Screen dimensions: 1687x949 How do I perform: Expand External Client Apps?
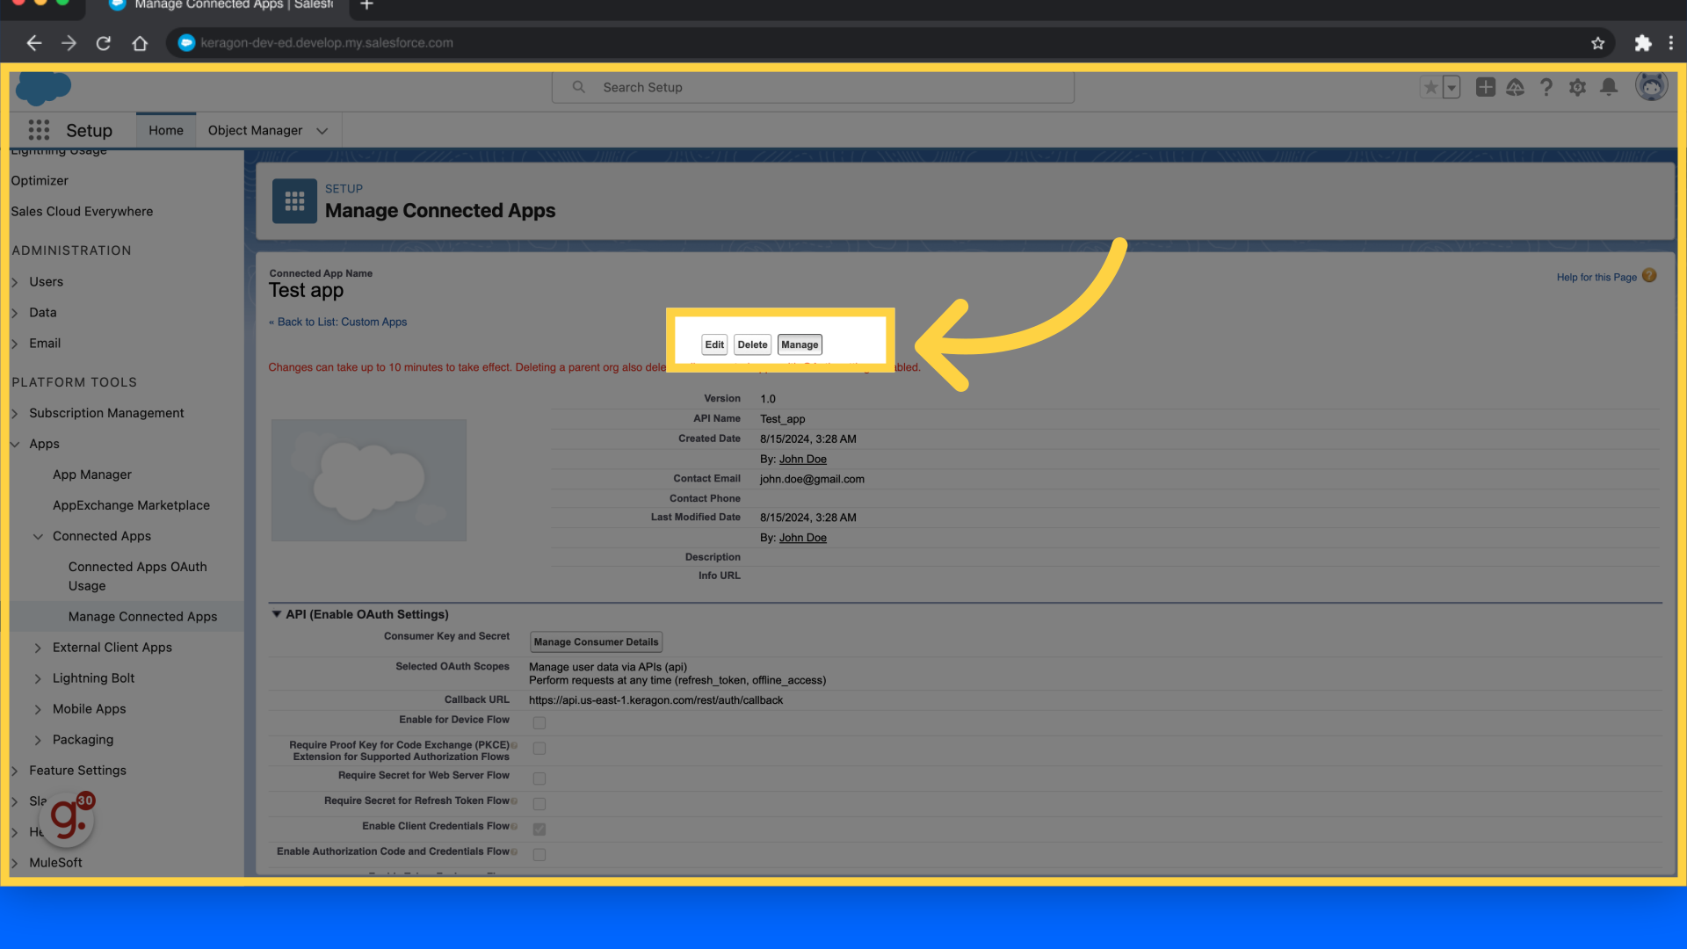point(38,648)
